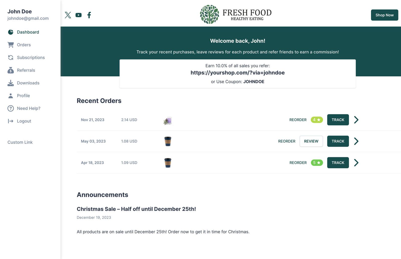Click the Need Help question mark icon

pyautogui.click(x=11, y=108)
